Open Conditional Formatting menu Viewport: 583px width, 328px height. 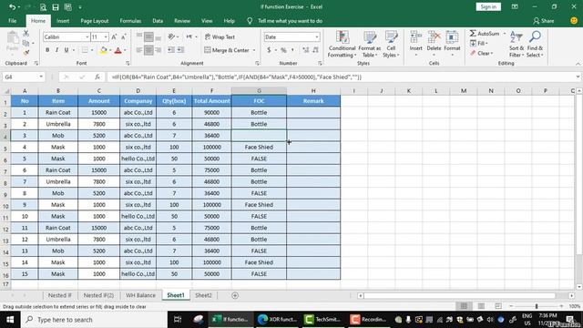coord(343,44)
